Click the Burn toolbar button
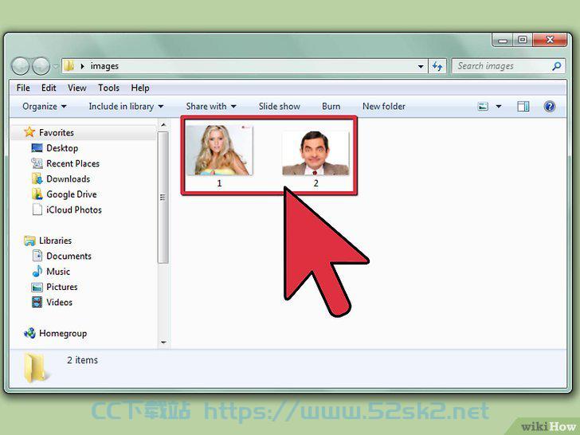The image size is (580, 435). coord(331,107)
